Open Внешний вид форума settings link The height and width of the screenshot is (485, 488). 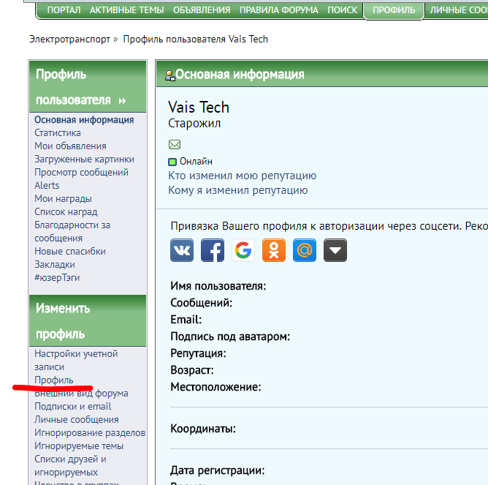[x=81, y=393]
